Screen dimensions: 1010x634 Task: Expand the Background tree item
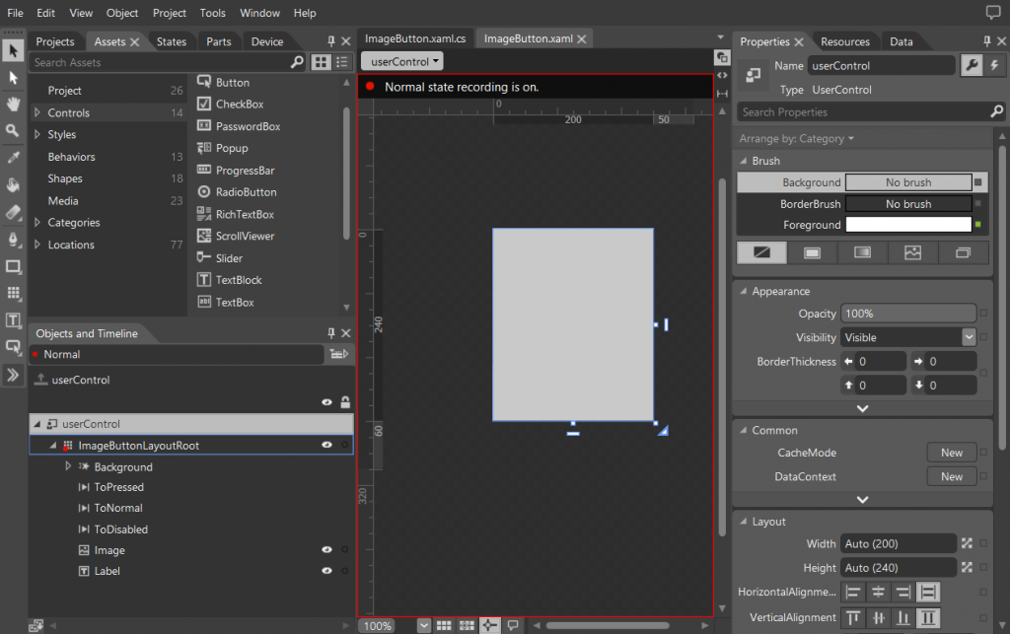[x=68, y=466]
